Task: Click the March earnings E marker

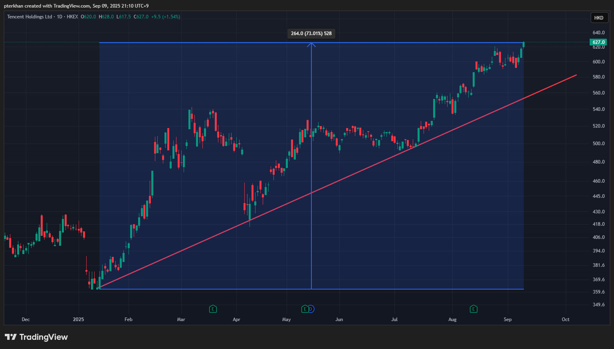Action: point(213,309)
